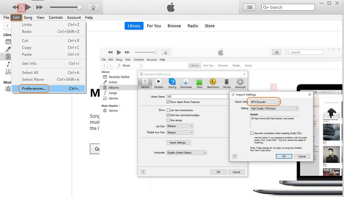This screenshot has height=197, width=344.
Task: Open the File menu in main menu bar
Action: pyautogui.click(x=6, y=17)
